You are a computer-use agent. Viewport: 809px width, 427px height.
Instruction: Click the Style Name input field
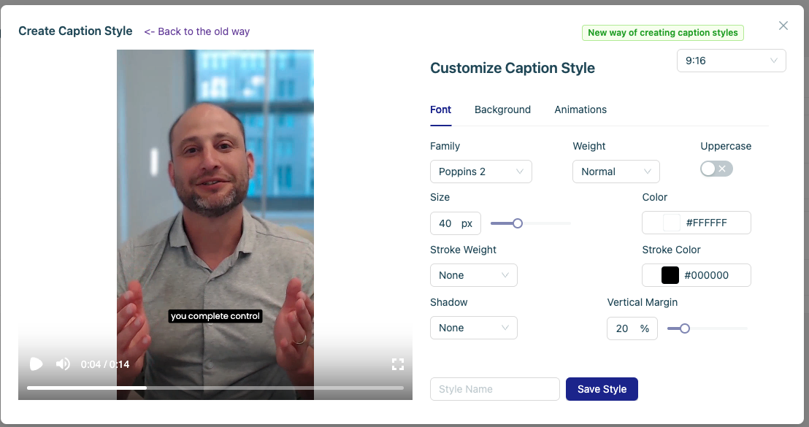(x=495, y=389)
